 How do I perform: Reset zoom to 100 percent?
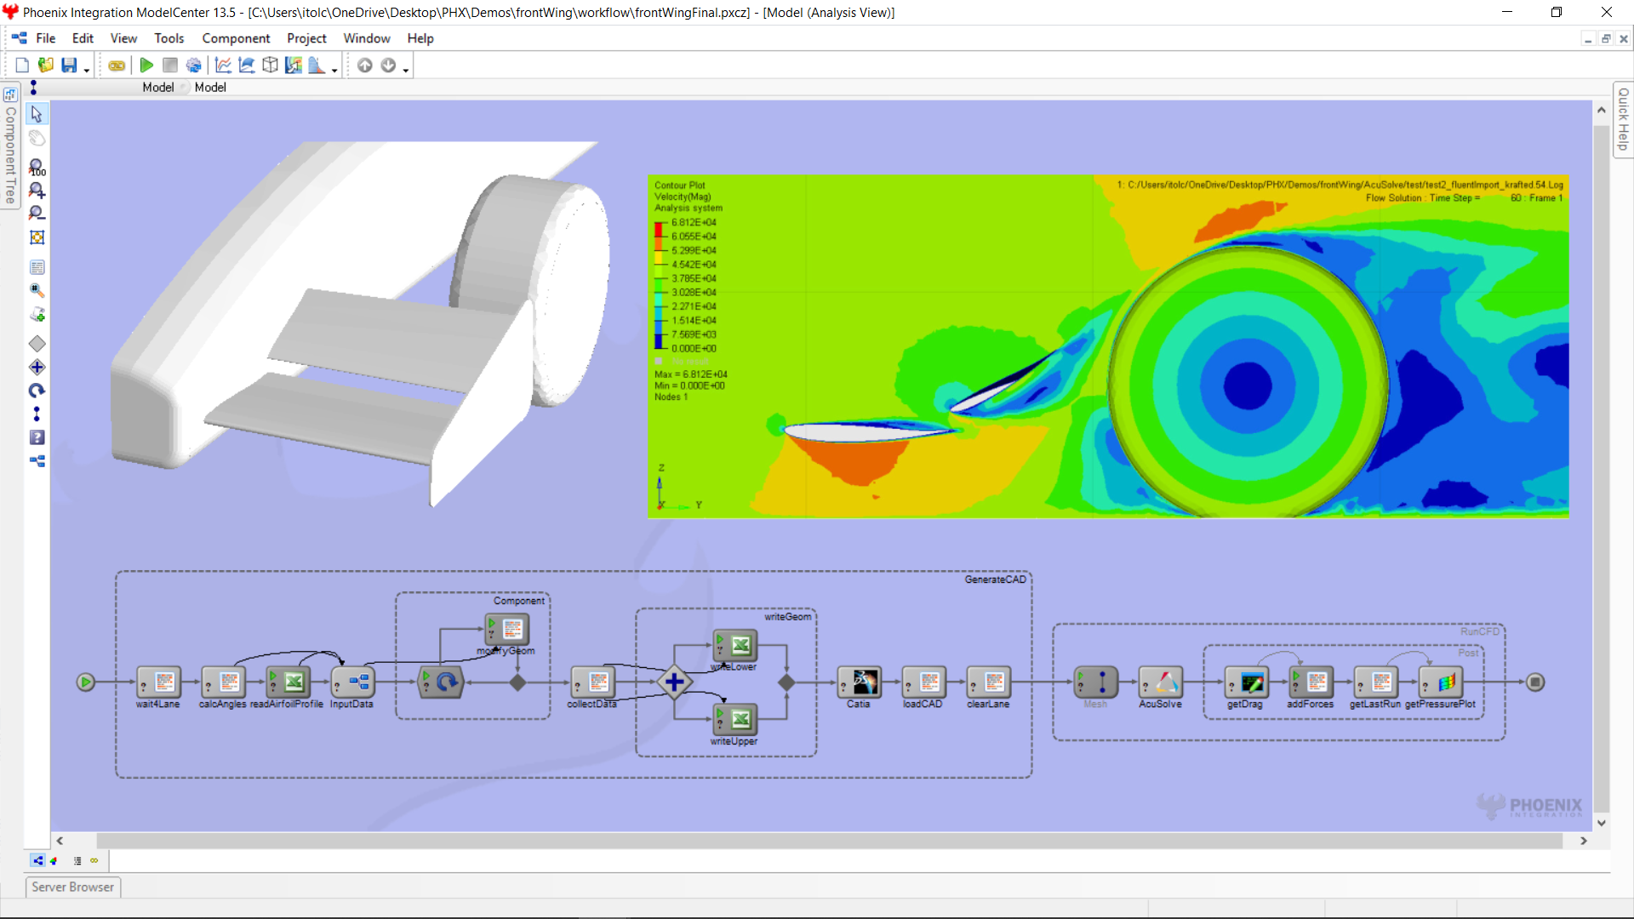(x=37, y=167)
